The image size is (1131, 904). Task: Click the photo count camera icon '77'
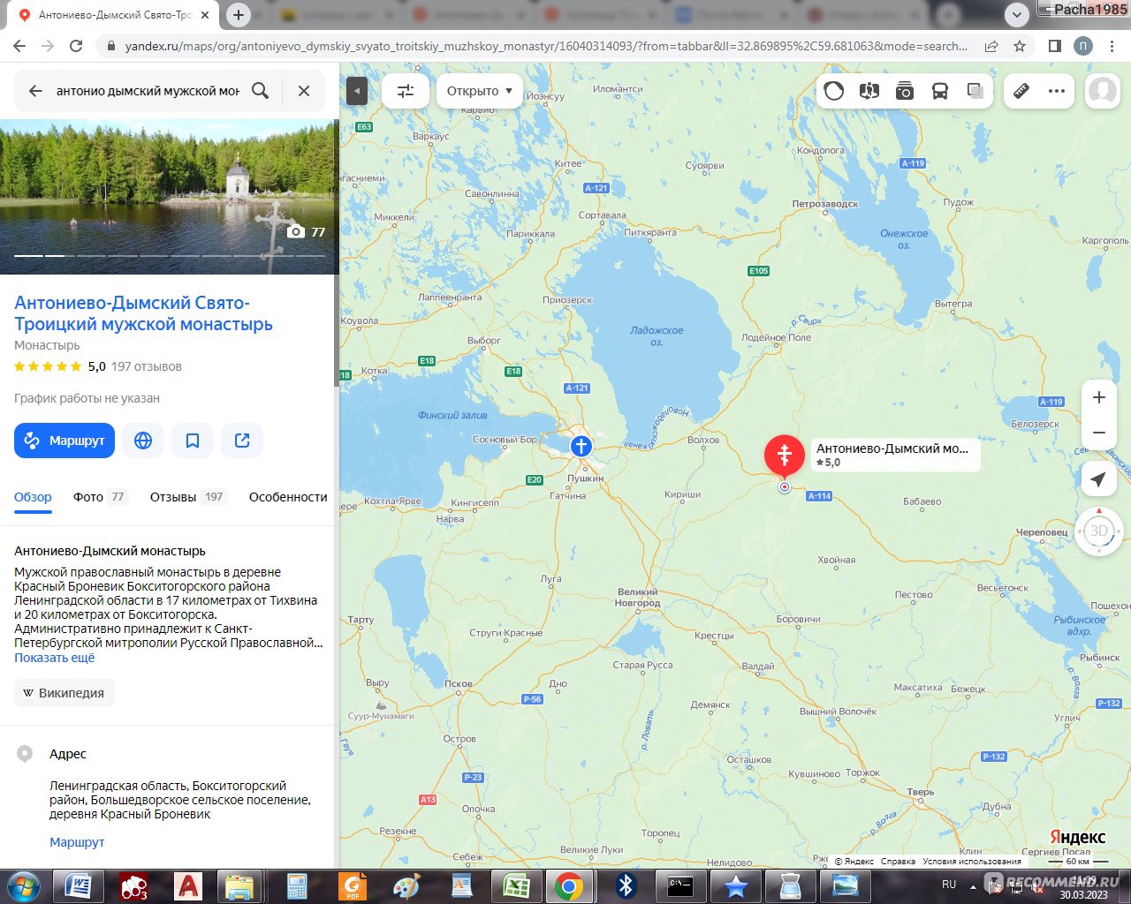click(x=306, y=231)
